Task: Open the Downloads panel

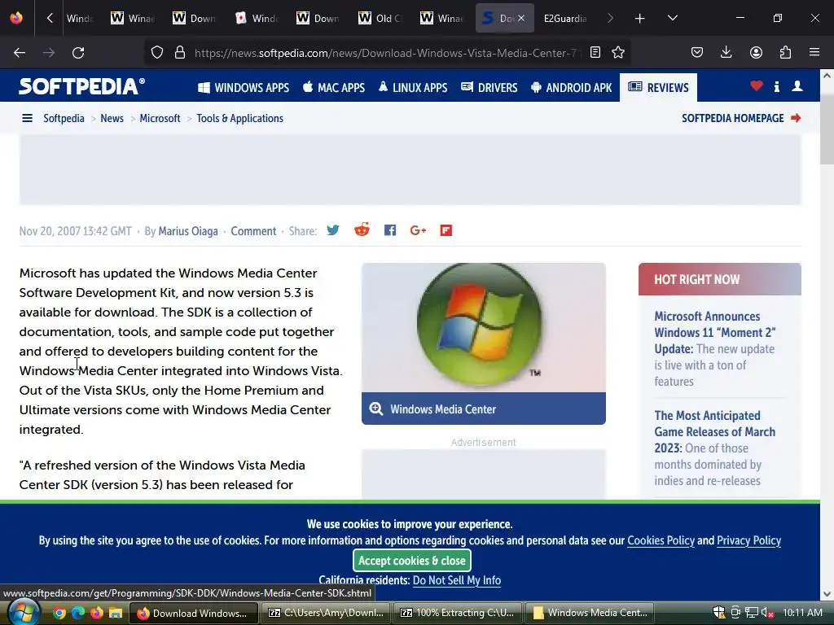Action: pyautogui.click(x=726, y=53)
